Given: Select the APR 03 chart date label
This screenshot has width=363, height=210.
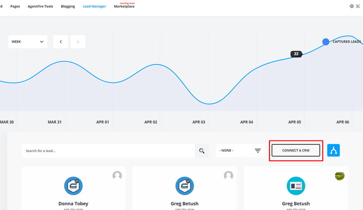Looking at the screenshot, I should click(x=198, y=122).
